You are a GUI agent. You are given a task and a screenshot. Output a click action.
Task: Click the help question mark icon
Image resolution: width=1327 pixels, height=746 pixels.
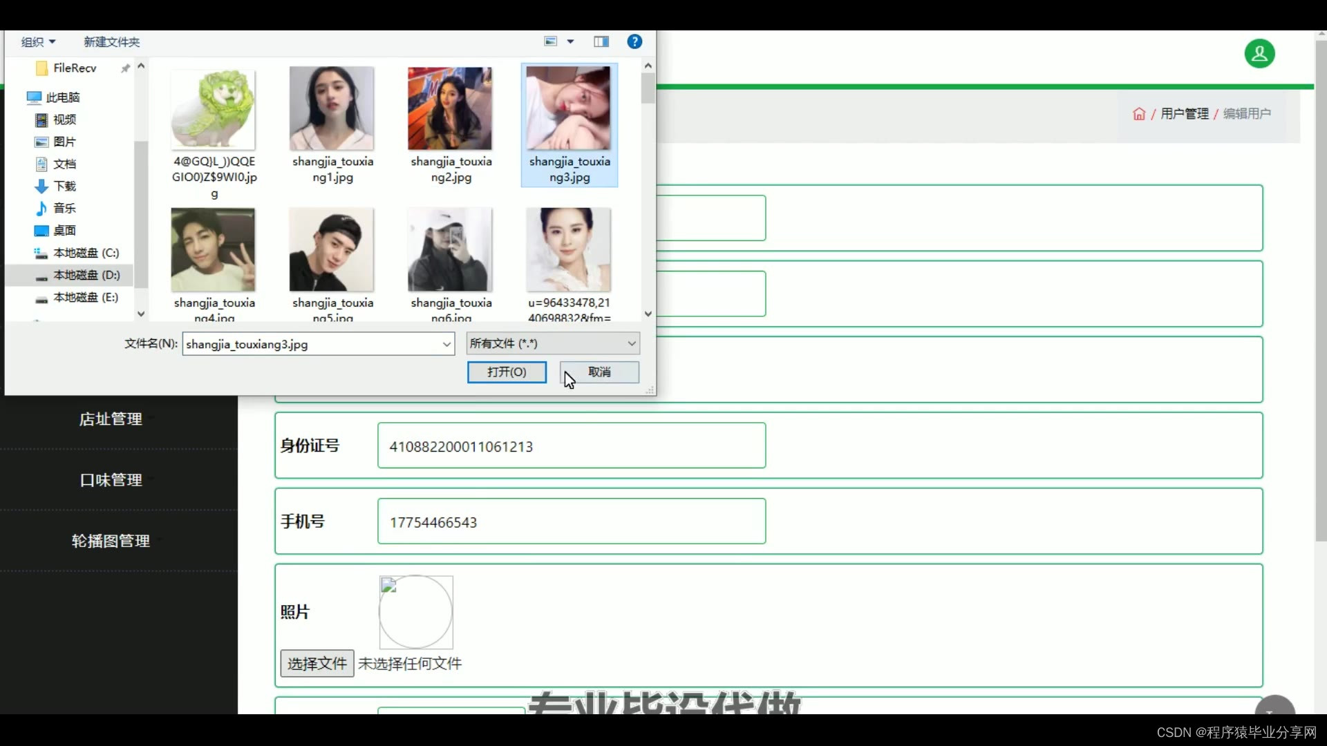[634, 41]
